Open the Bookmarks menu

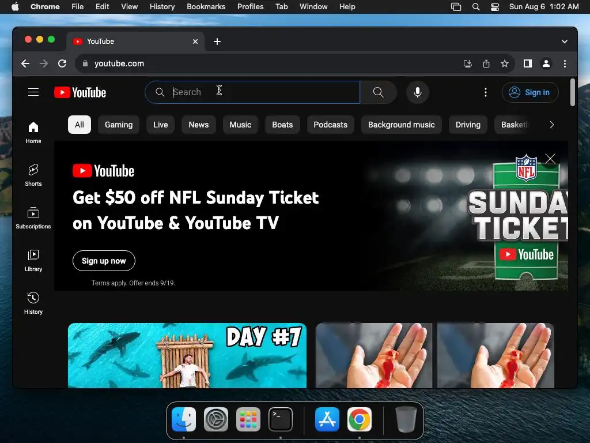(x=206, y=7)
